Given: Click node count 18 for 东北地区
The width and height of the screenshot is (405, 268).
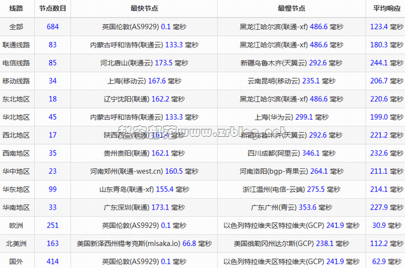Looking at the screenshot, I should click(x=53, y=99).
